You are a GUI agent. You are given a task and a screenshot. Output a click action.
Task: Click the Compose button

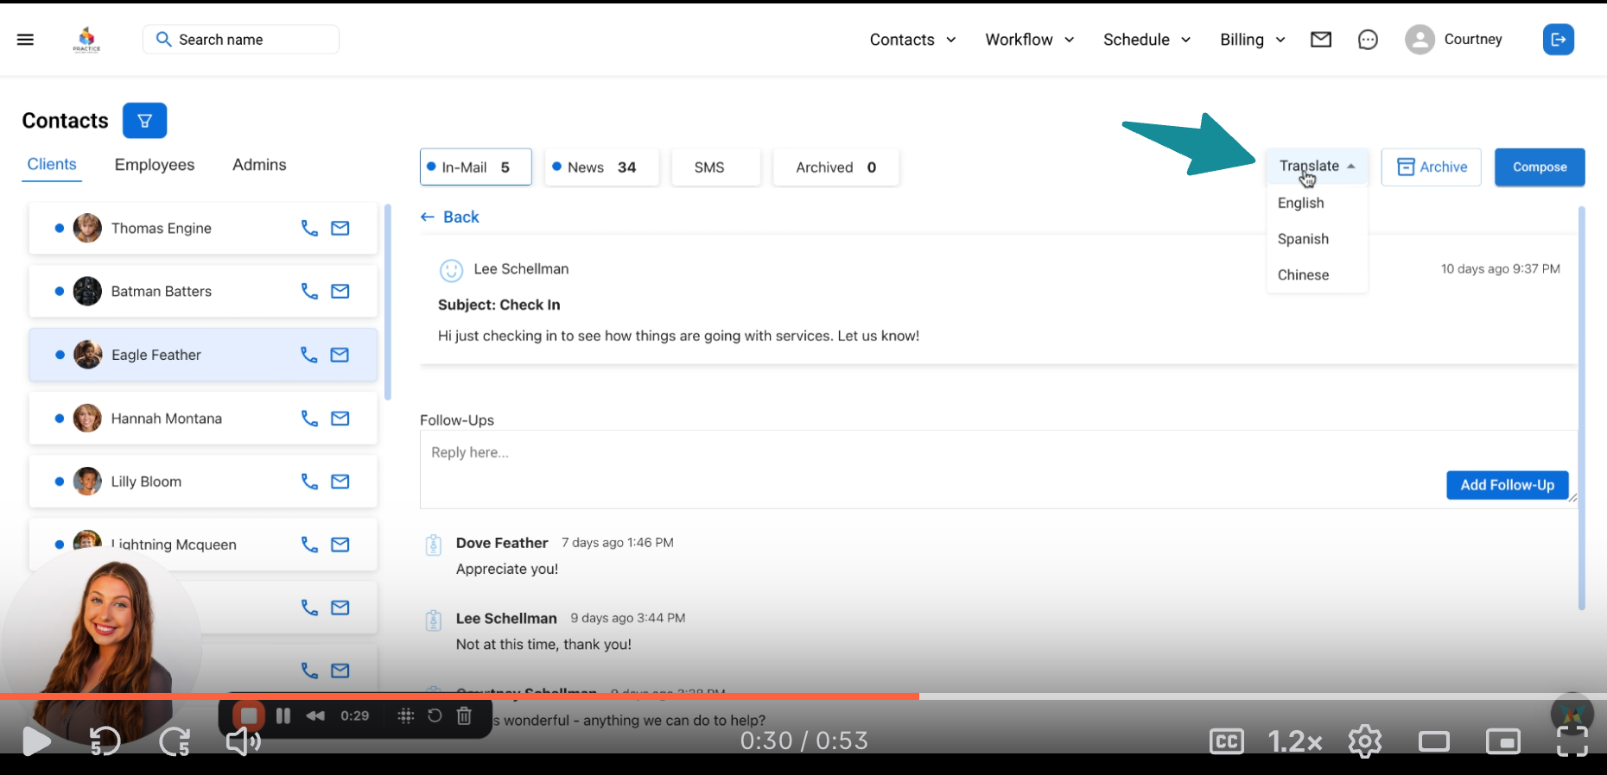(x=1539, y=167)
